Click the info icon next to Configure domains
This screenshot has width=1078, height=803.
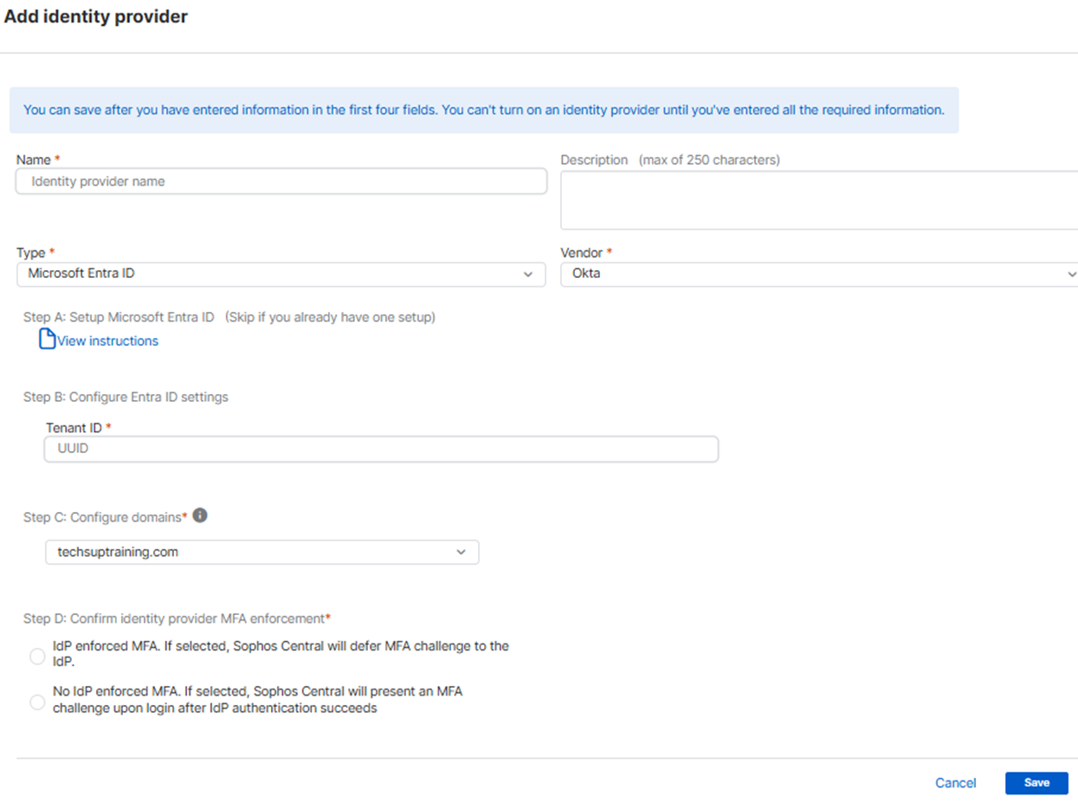[x=200, y=515]
